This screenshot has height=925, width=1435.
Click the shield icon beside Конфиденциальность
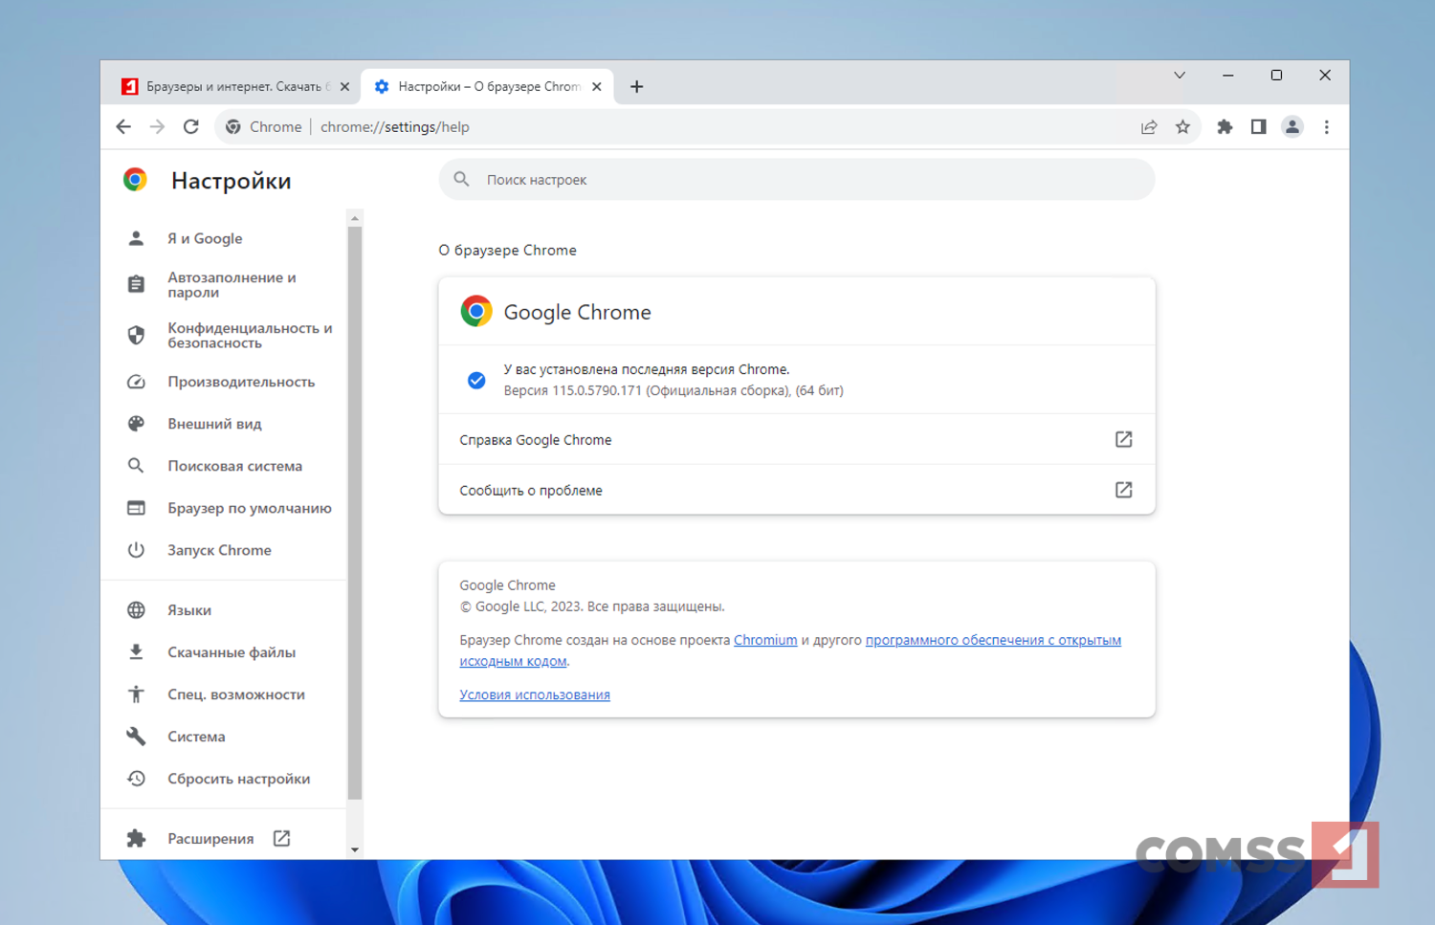click(x=136, y=335)
